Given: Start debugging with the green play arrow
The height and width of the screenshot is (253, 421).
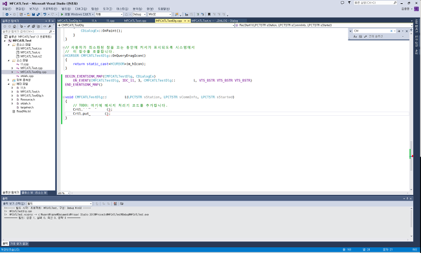Looking at the screenshot, I should click(x=62, y=14).
